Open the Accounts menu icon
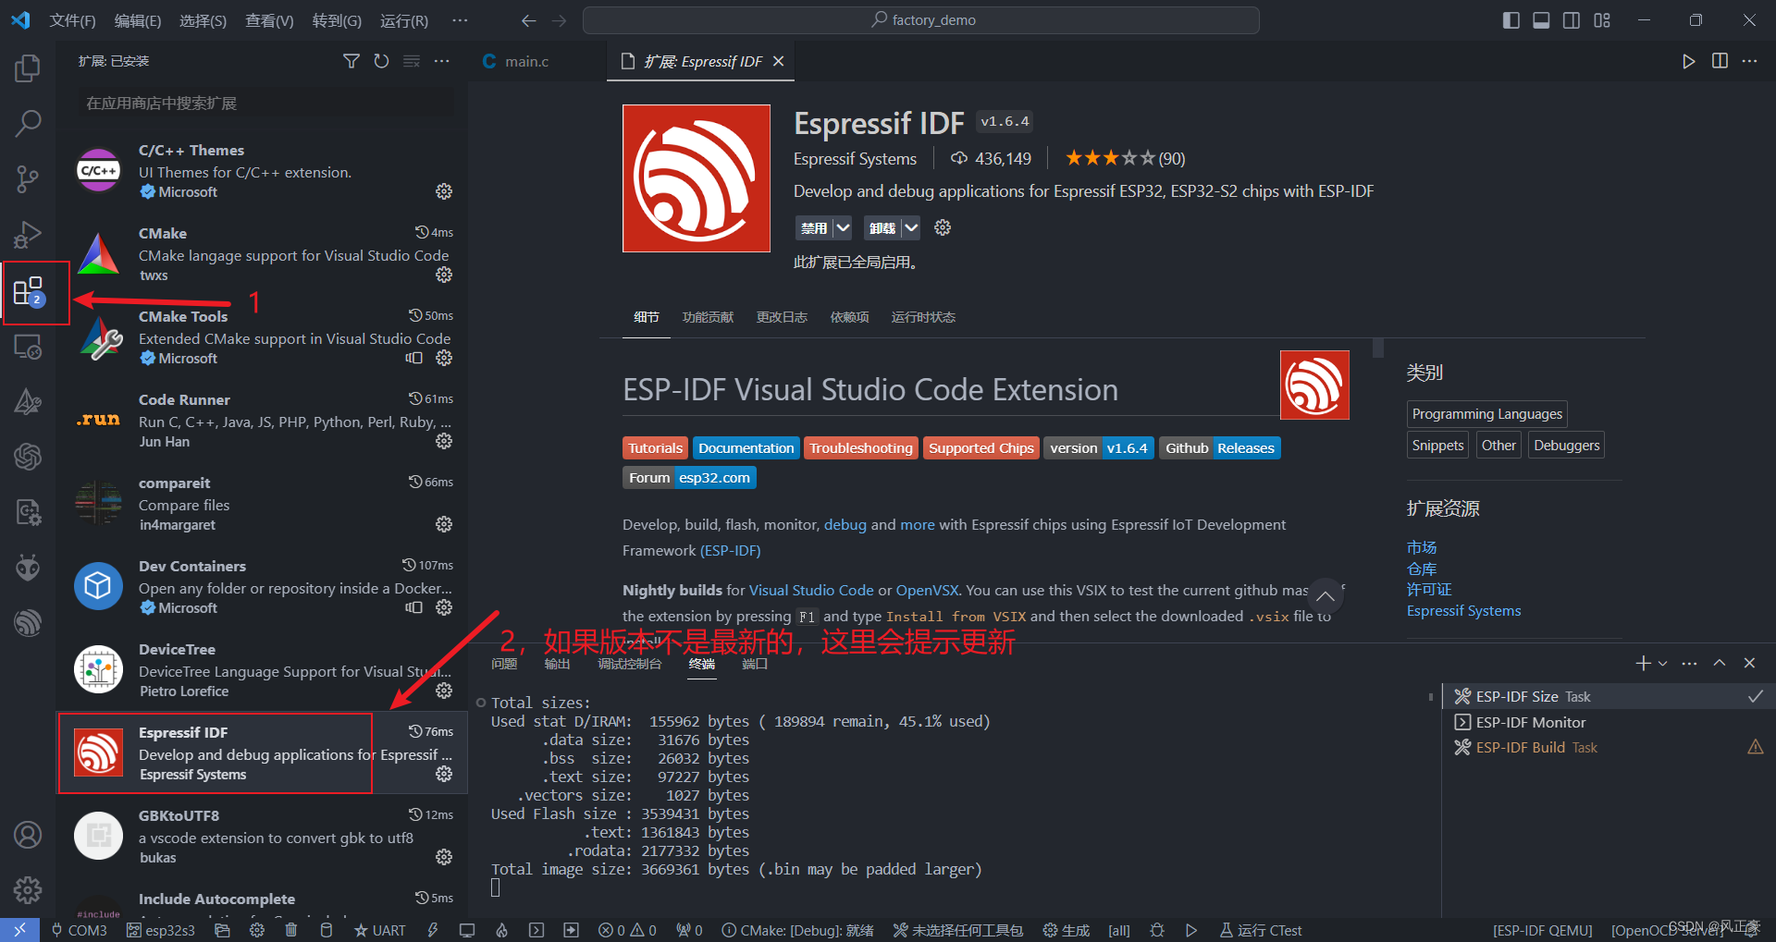The width and height of the screenshot is (1776, 942). (28, 835)
